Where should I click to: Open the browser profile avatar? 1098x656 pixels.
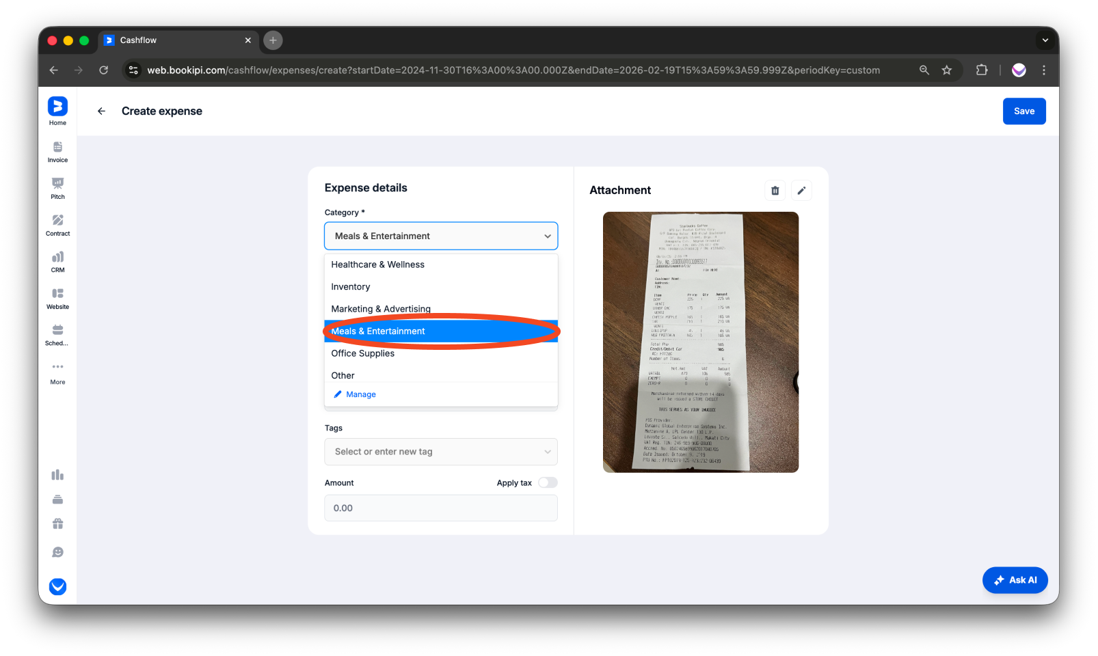(x=1019, y=70)
